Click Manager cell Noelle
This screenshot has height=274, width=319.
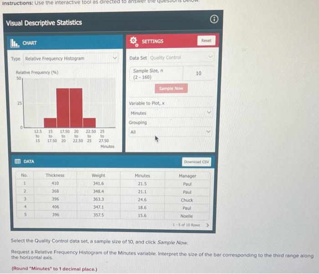(x=186, y=216)
